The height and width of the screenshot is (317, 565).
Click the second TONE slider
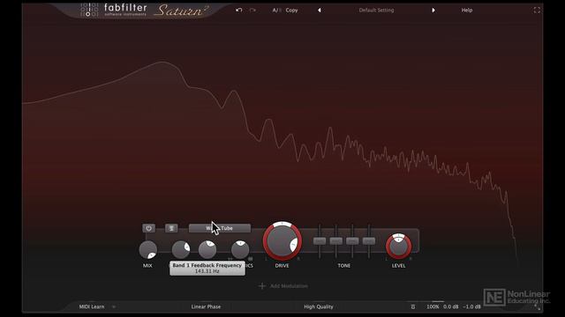[335, 240]
